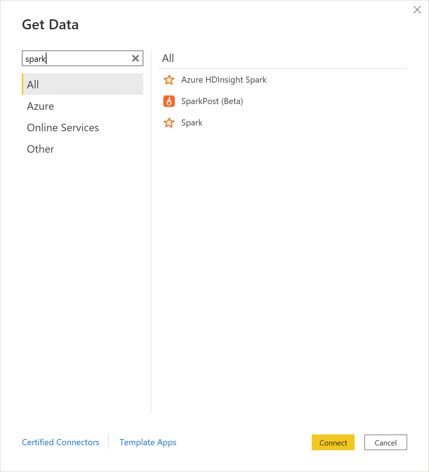Screen dimensions: 429x472
Task: Click the SparkPost flame icon
Action: pyautogui.click(x=169, y=101)
